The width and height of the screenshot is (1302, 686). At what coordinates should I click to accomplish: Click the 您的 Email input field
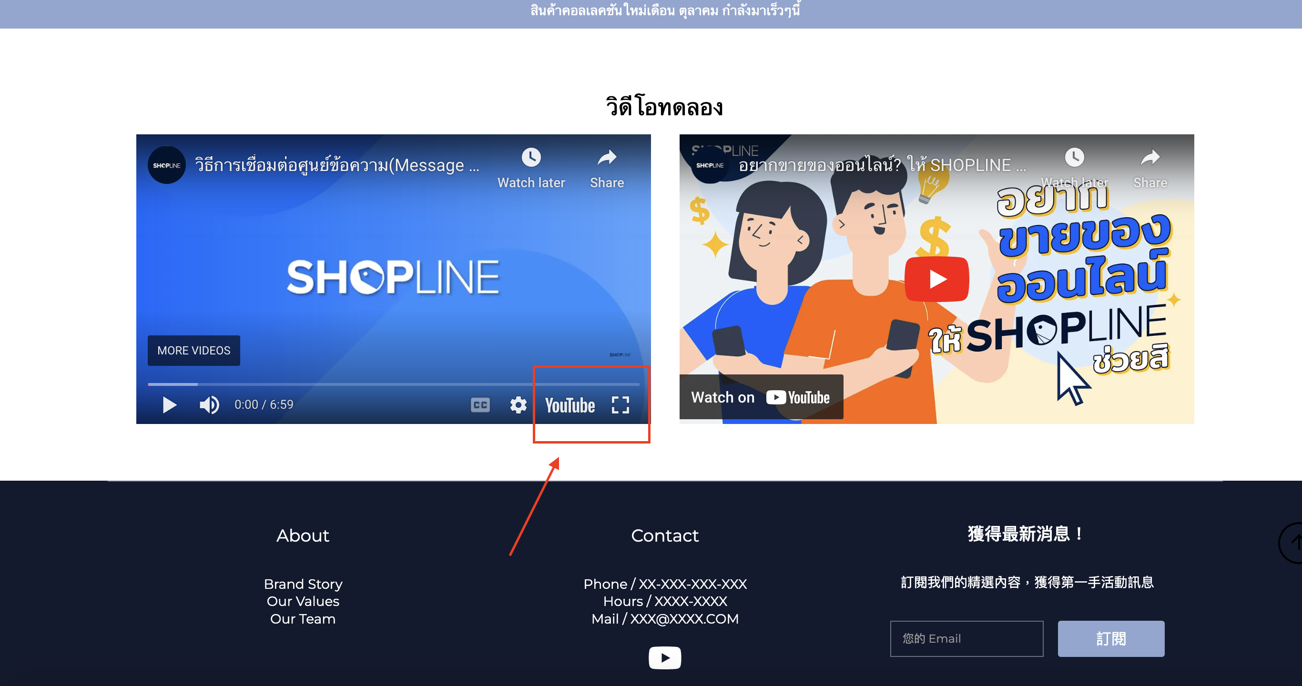point(966,638)
